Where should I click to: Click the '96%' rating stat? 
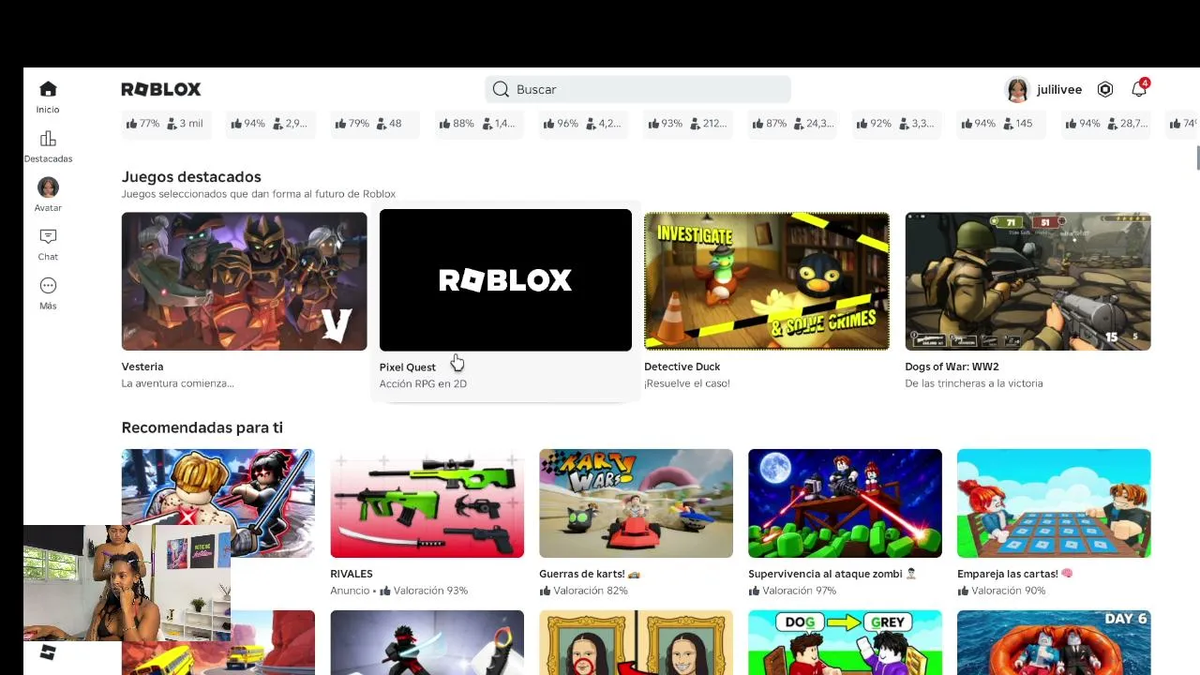point(562,124)
